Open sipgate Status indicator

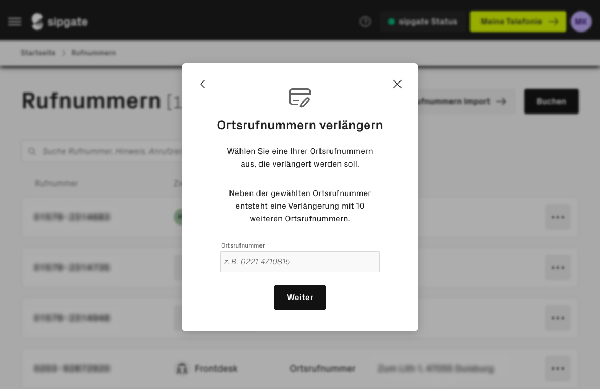pos(423,22)
